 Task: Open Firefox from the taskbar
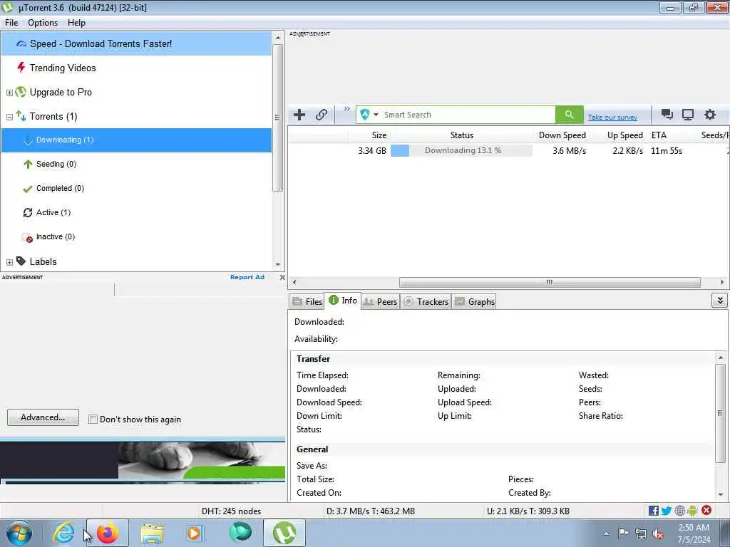108,533
